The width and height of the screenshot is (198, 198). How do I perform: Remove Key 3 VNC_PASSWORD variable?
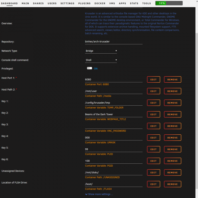(x=172, y=126)
